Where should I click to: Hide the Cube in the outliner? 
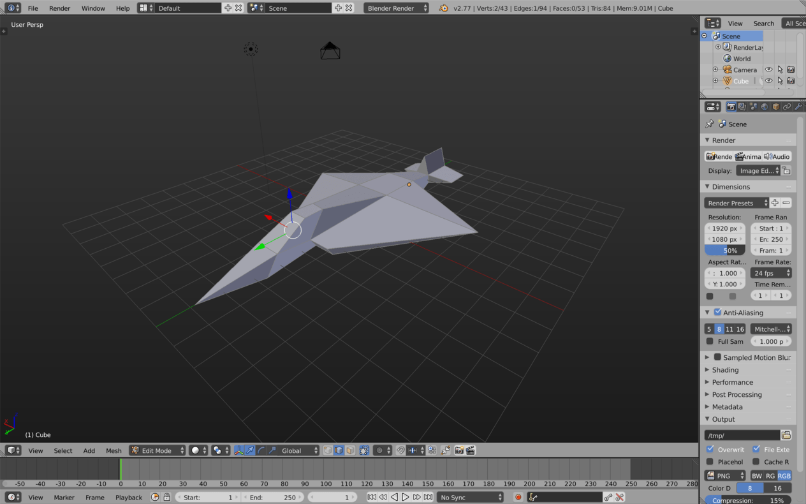pos(768,80)
